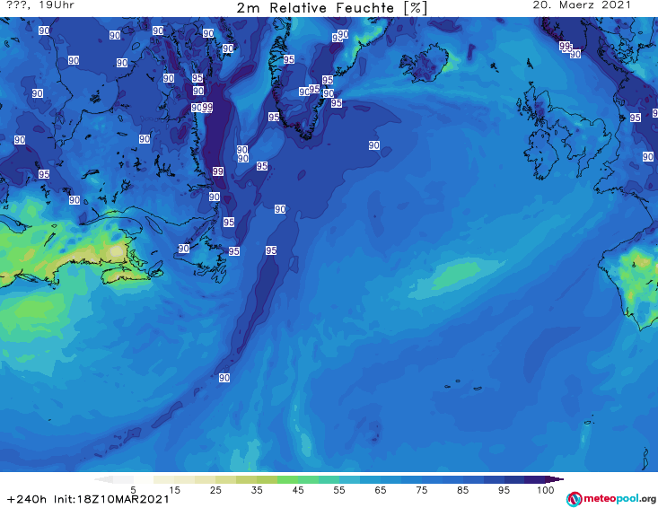The height and width of the screenshot is (508, 658).
Task: Click the '45' tick on the color scale
Action: (x=298, y=490)
